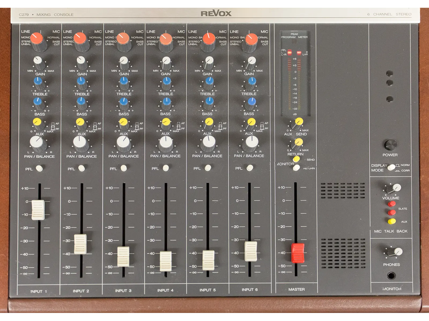Toggle the PFL button on Input 2
429x321 pixels.
(x=82, y=168)
